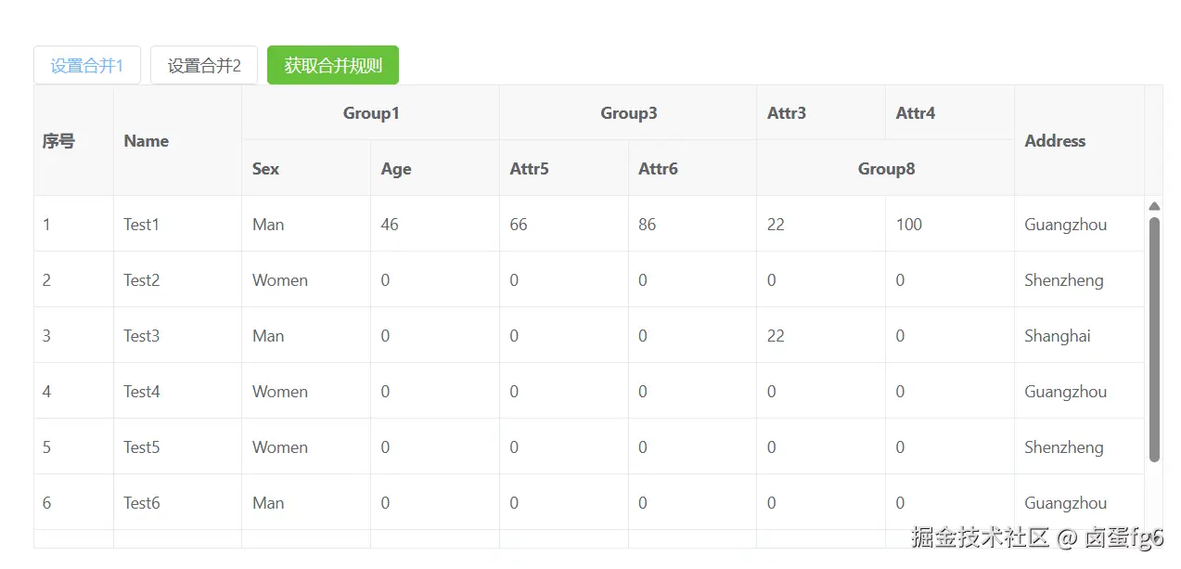Viewport: 1181px width, 569px height.
Task: Click the Address column header
Action: 1055,141
